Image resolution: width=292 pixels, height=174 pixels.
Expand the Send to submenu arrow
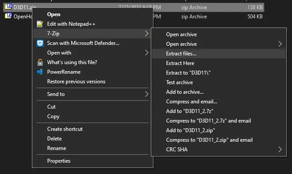pos(147,94)
